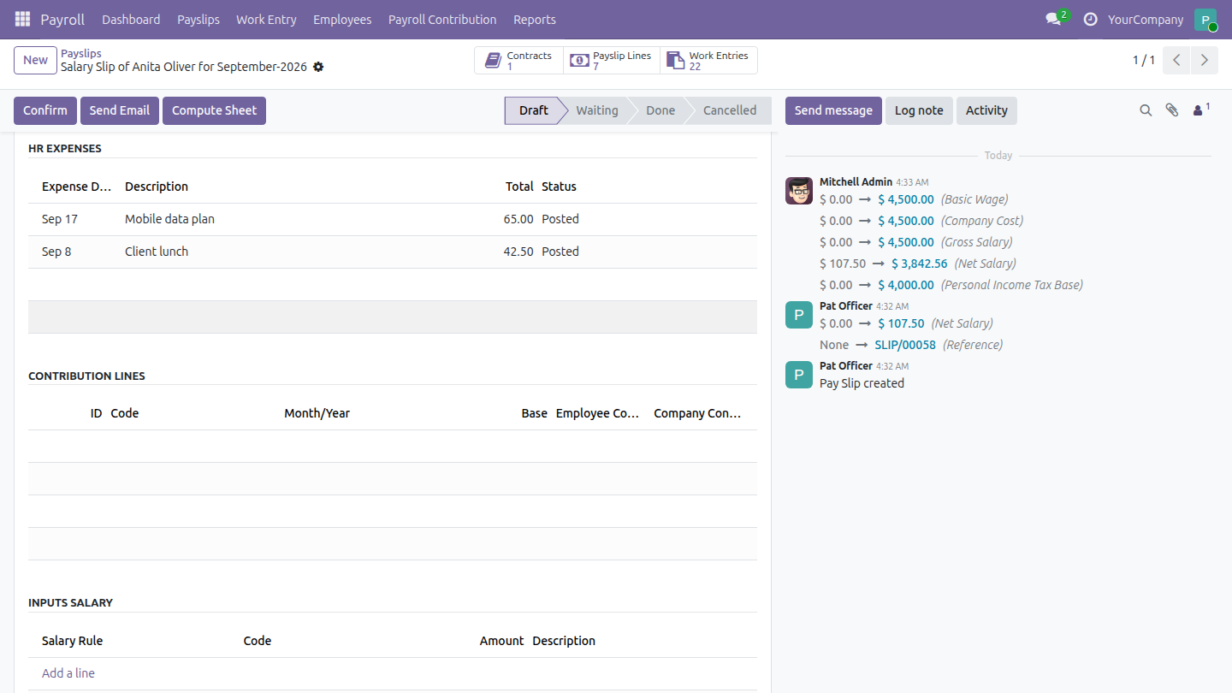Click Company Contribution column header
The width and height of the screenshot is (1232, 693).
pos(697,413)
